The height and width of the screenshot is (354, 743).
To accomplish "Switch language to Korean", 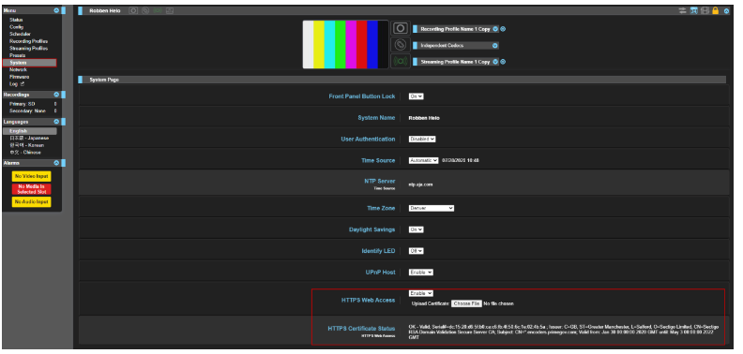I will point(27,145).
